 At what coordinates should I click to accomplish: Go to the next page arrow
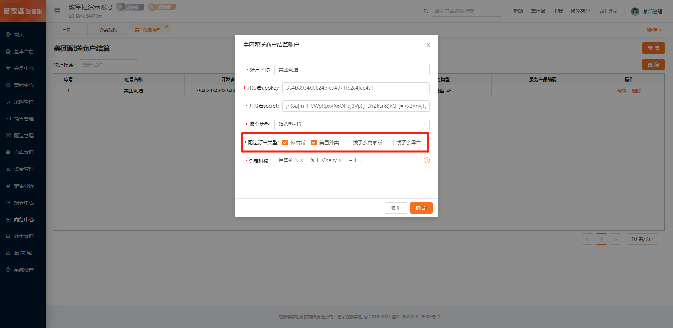(616, 239)
